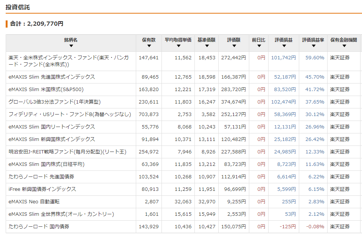This screenshot has width=362, height=243.
Task: Click 評価損益 value 101,742円
Action: click(283, 58)
